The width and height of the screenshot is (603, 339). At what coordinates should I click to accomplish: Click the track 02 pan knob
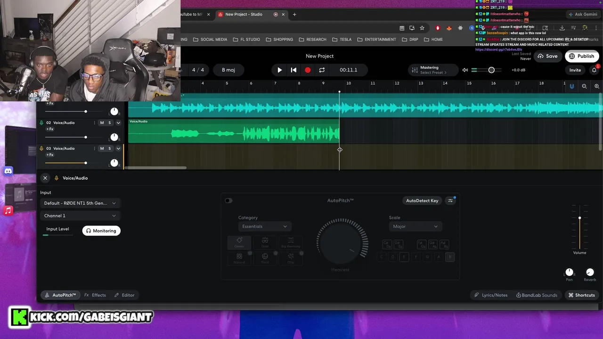[x=114, y=137]
